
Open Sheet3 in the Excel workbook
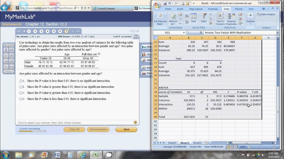coord(197,143)
